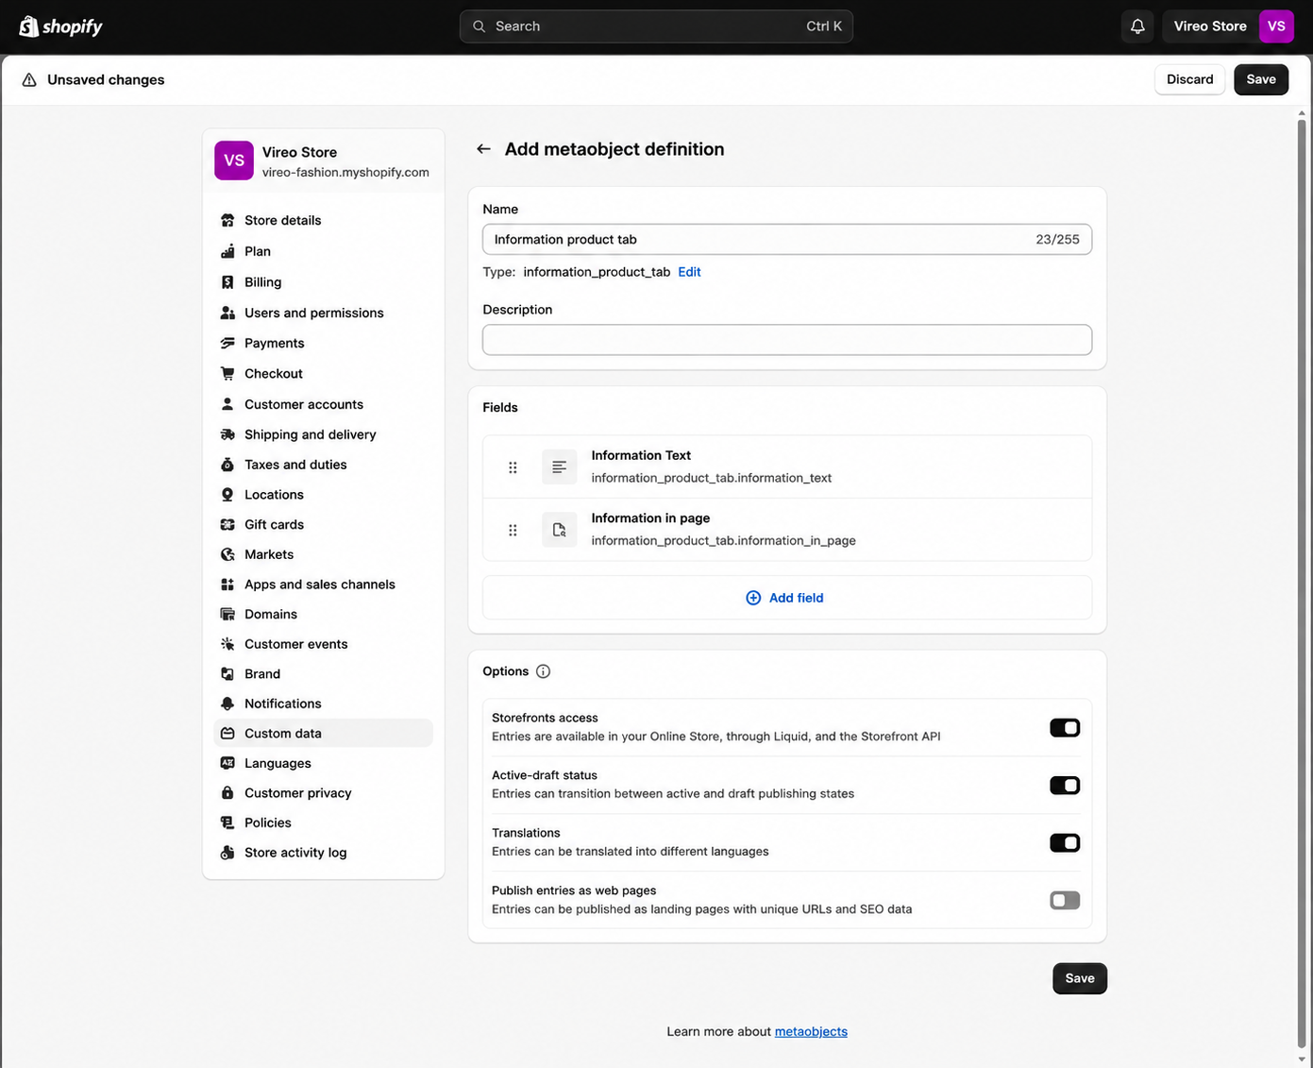Image resolution: width=1313 pixels, height=1068 pixels.
Task: Go to Customer privacy settings
Action: [x=323, y=793]
